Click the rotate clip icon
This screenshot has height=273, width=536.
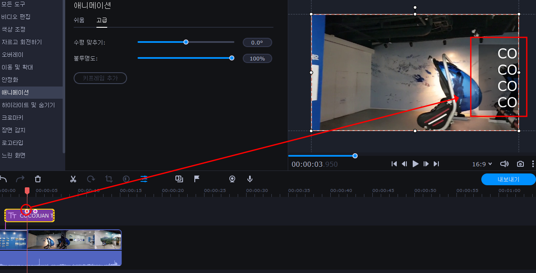pyautogui.click(x=91, y=179)
